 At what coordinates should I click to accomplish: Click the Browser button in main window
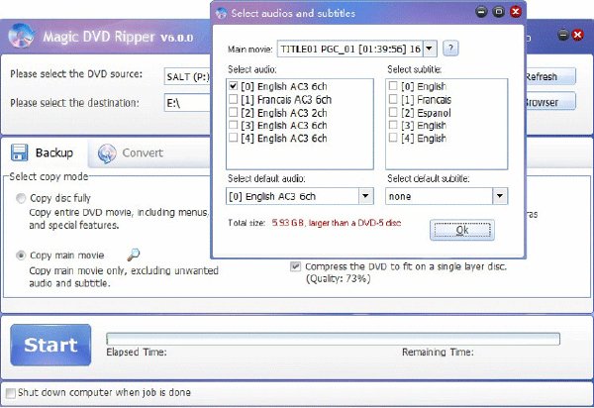pos(550,102)
